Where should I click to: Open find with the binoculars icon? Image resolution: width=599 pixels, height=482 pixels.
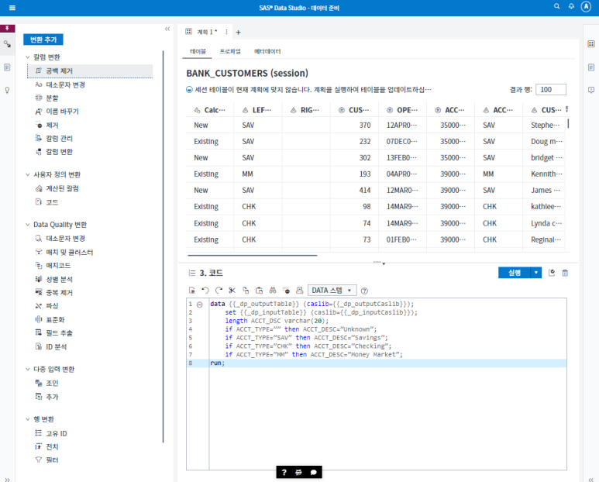pyautogui.click(x=273, y=291)
